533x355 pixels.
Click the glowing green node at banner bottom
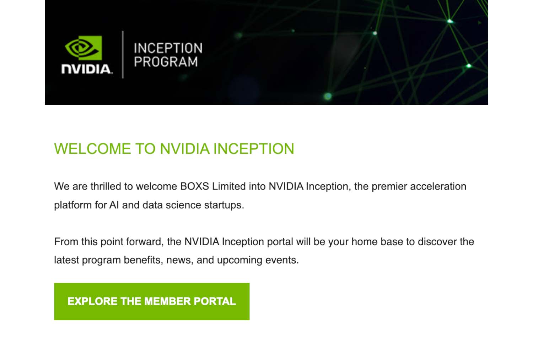[328, 96]
